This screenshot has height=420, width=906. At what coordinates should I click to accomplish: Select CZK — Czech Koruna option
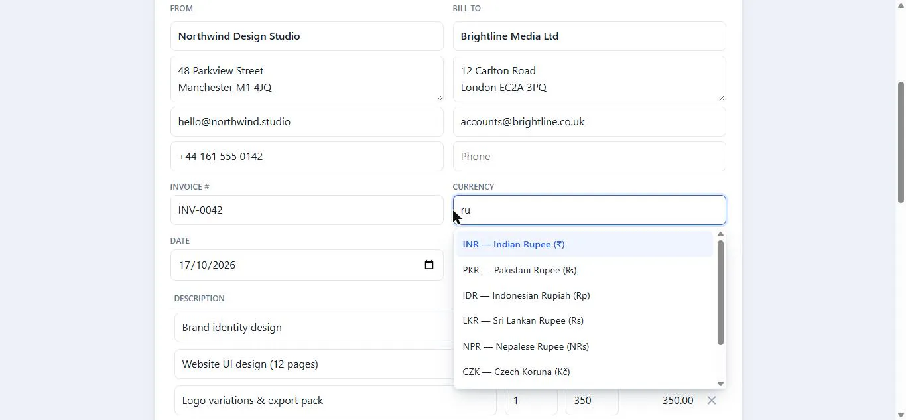click(x=584, y=372)
